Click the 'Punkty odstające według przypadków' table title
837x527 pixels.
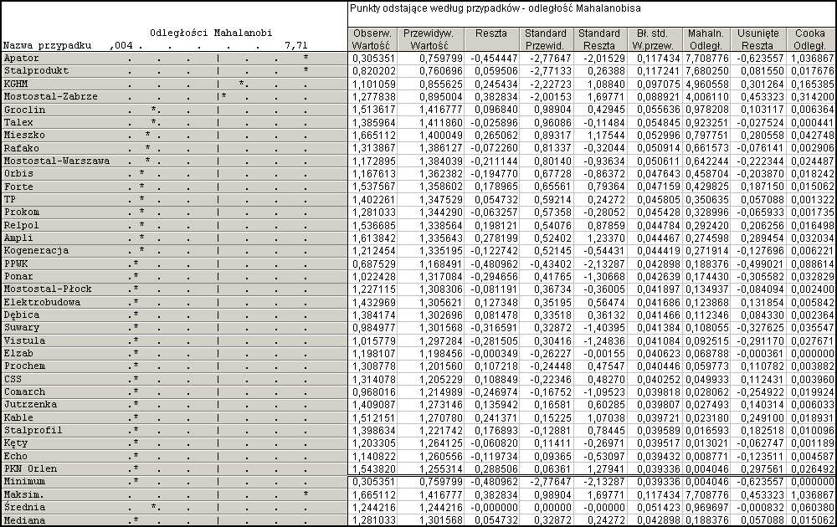coord(495,8)
